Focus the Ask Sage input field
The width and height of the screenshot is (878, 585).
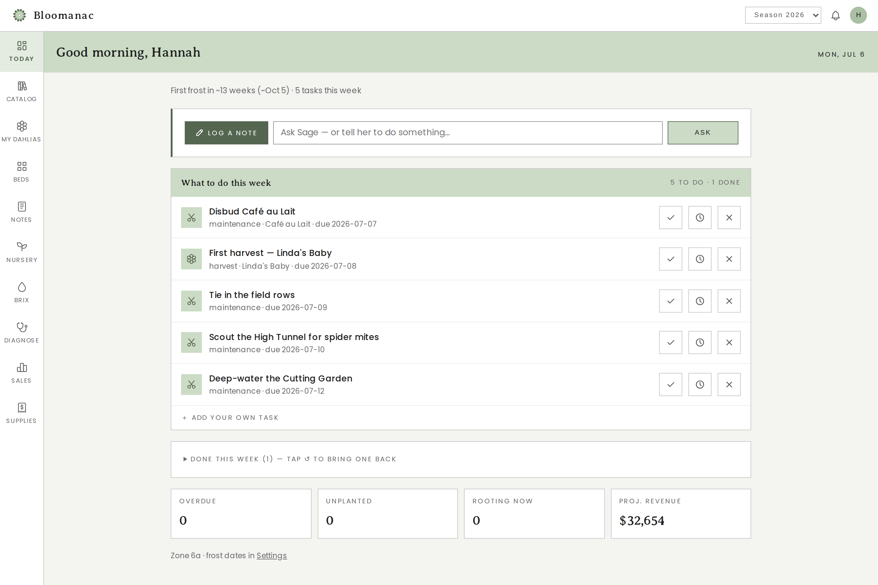point(468,133)
